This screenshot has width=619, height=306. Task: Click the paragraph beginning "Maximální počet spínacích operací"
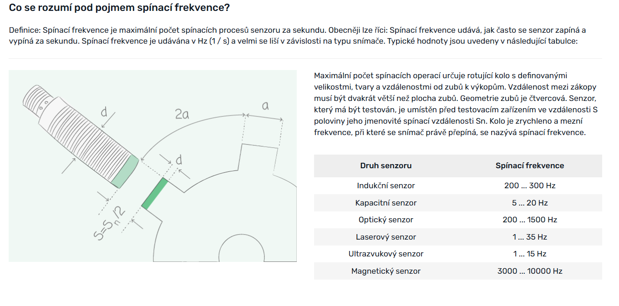(455, 104)
